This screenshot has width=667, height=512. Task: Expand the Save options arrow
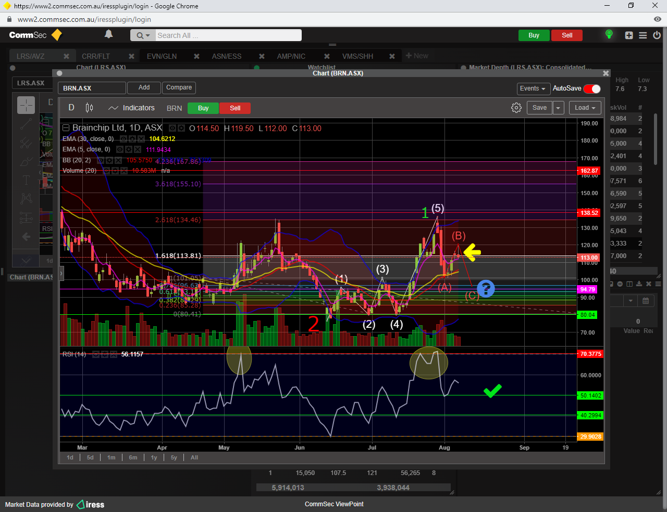point(559,108)
